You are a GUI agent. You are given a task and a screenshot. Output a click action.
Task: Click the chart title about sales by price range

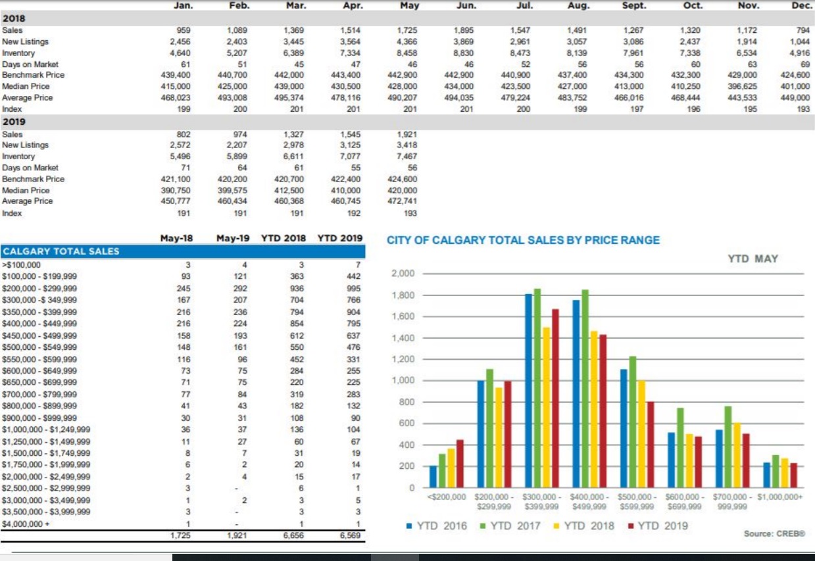coord(523,240)
